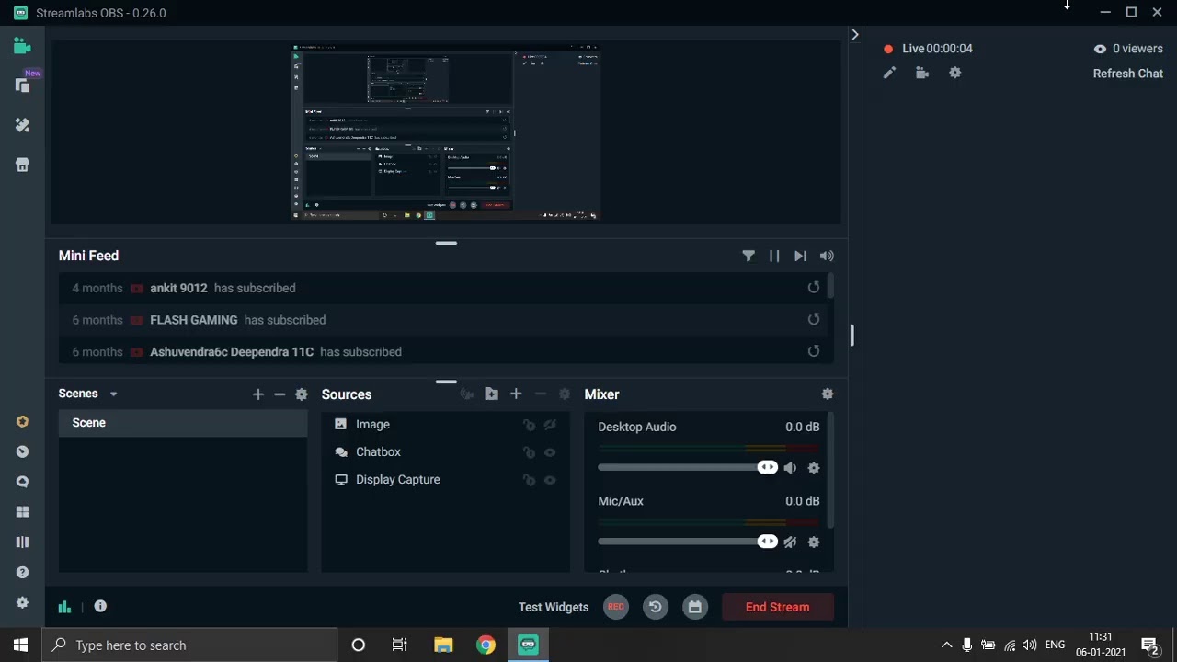Open the dashboard gauge icon in sidebar
This screenshot has height=662, width=1177.
point(23,451)
